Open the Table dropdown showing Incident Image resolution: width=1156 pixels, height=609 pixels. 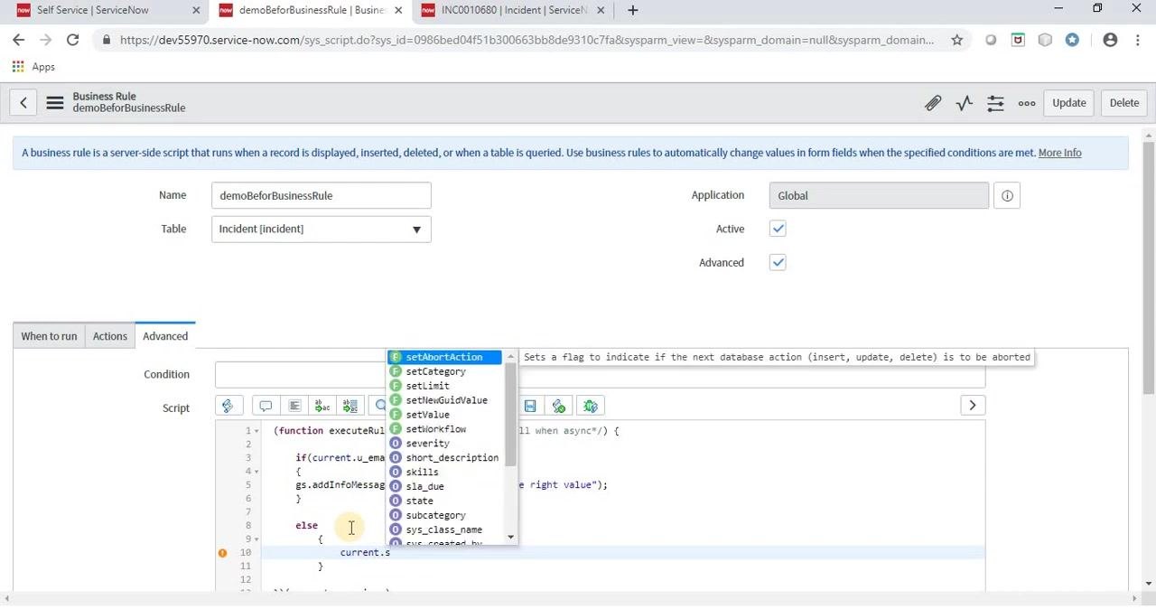[322, 229]
